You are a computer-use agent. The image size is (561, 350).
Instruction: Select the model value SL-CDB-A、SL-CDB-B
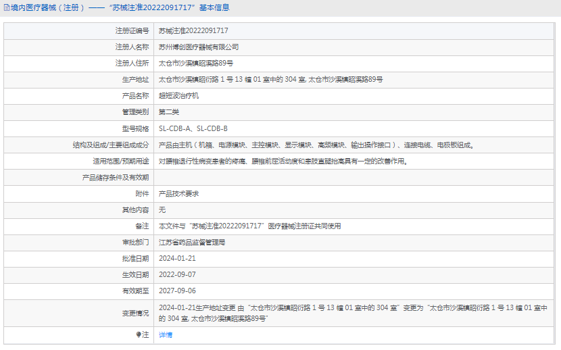(x=193, y=128)
